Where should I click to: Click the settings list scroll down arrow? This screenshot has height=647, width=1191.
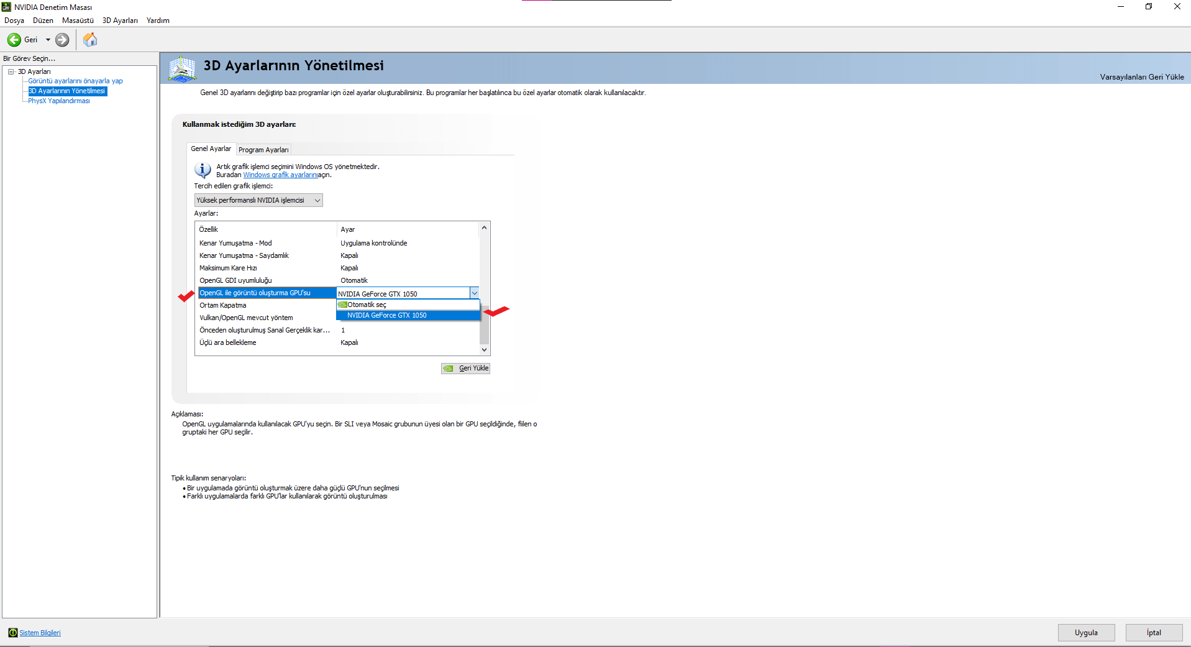pyautogui.click(x=484, y=350)
